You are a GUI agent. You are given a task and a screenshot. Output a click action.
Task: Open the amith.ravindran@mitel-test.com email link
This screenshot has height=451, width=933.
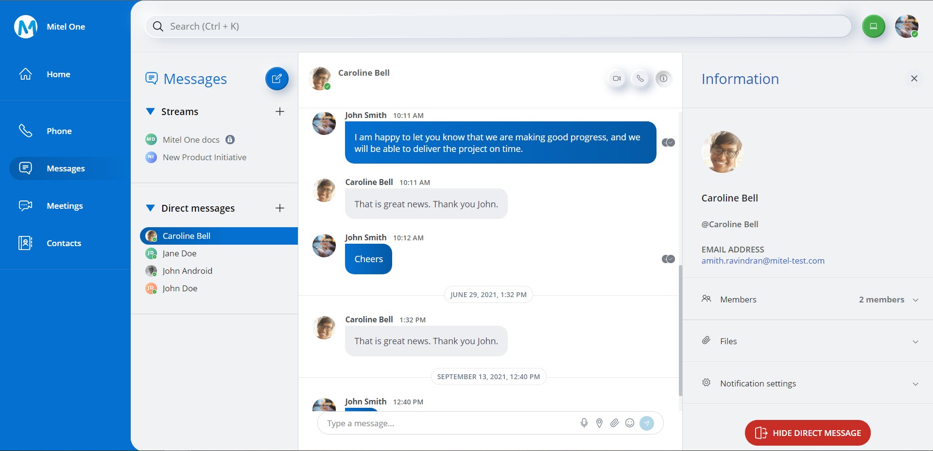point(762,261)
